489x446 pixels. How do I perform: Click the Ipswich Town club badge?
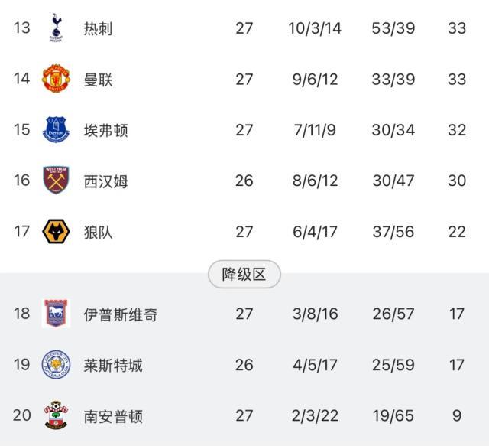click(56, 314)
